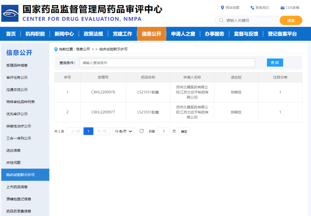Click the refresh icon next to pagination
This screenshot has height=216, width=311.
click(141, 131)
